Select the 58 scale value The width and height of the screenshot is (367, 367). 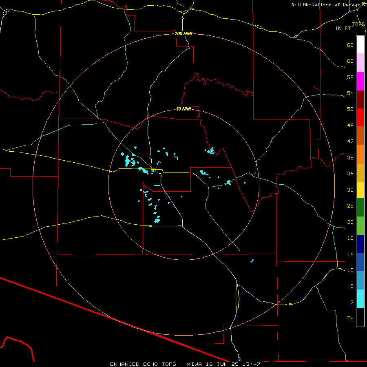click(x=350, y=77)
